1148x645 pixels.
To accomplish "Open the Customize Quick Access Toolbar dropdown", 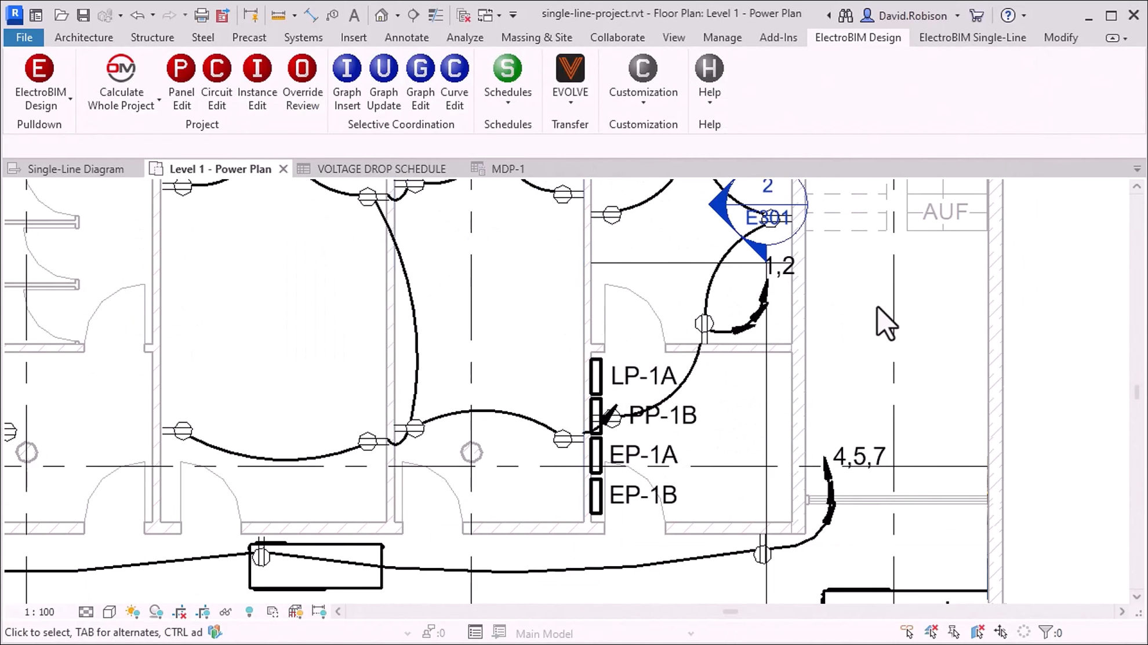I will (x=513, y=15).
